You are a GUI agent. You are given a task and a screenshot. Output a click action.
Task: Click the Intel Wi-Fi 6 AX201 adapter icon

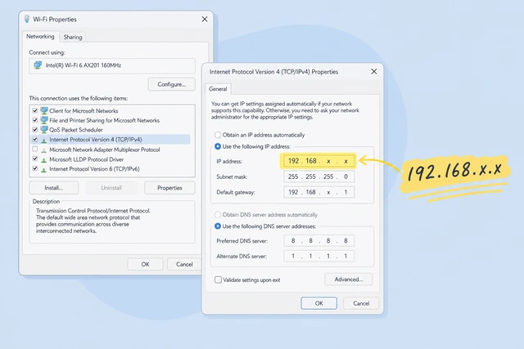click(38, 65)
